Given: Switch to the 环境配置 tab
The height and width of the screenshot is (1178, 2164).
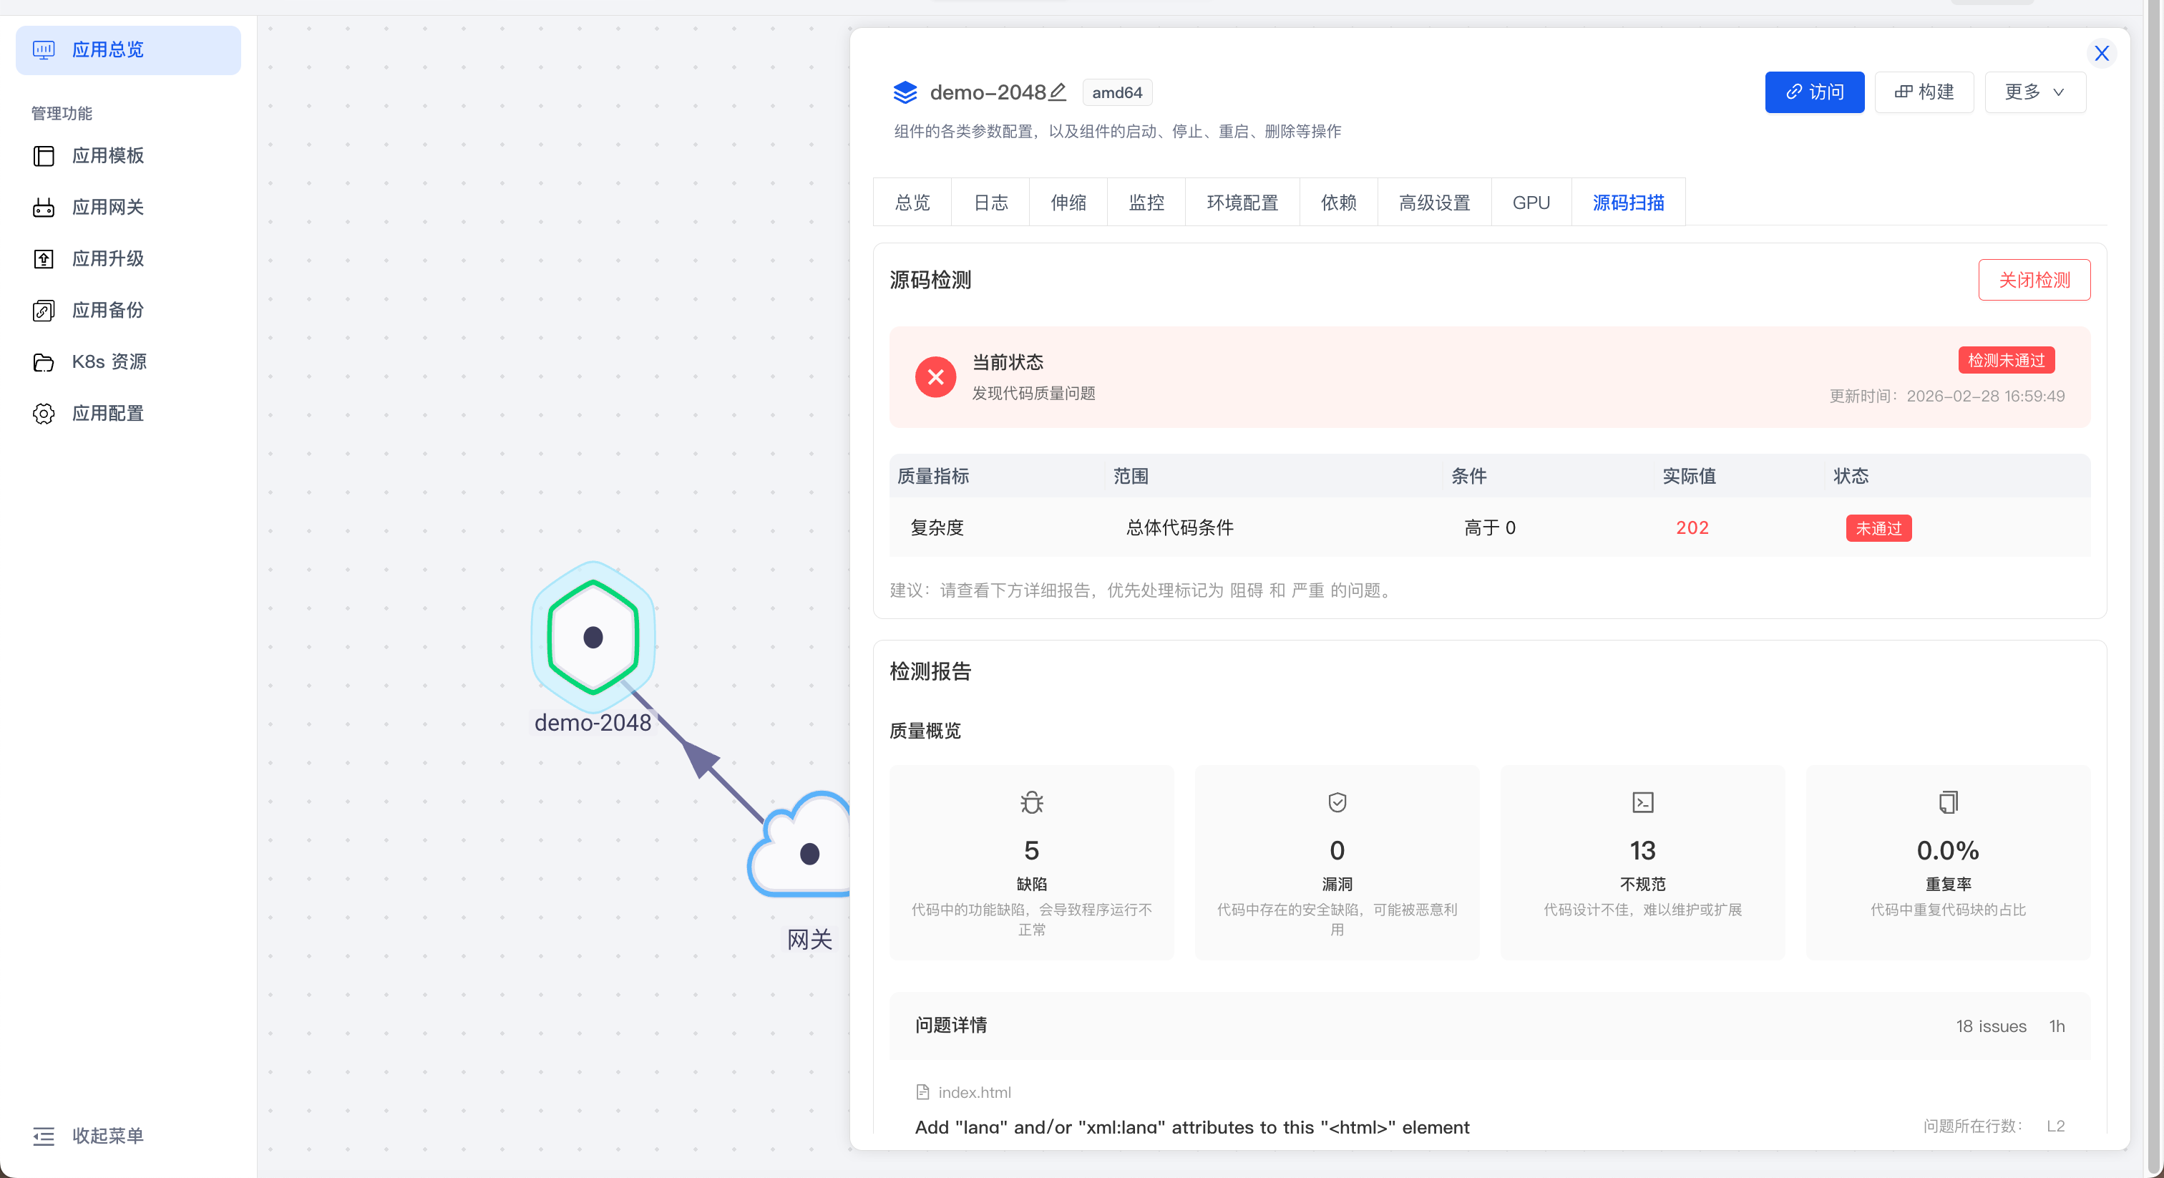Looking at the screenshot, I should [1242, 203].
